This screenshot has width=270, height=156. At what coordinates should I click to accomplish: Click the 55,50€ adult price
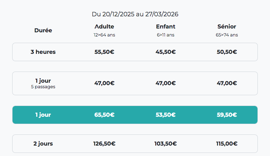click(x=104, y=52)
